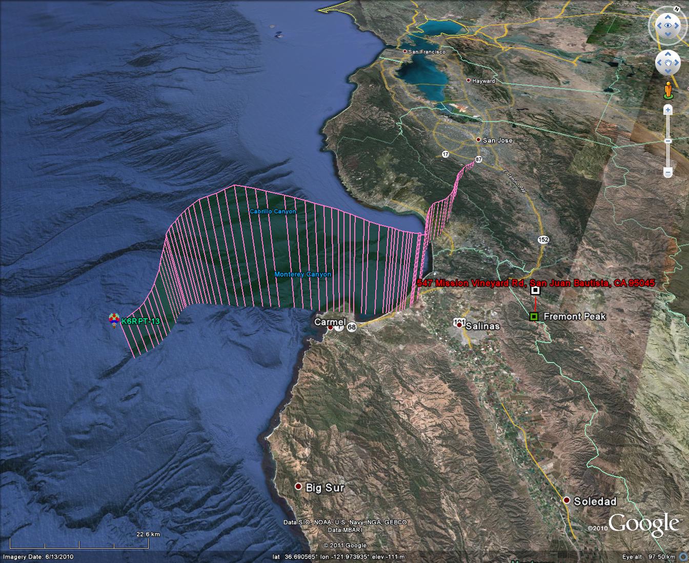
Task: Click the Cabrillo Canyon label
Action: click(272, 211)
